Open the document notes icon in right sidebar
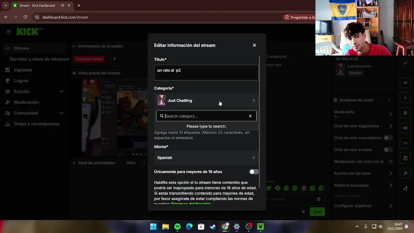414x233 pixels. (405, 113)
